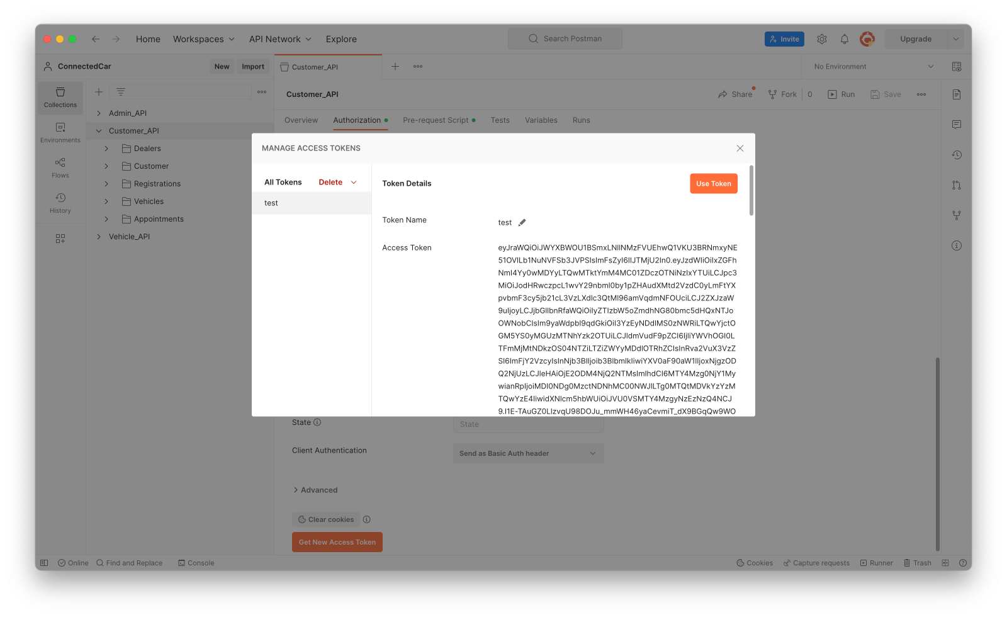Image resolution: width=1007 pixels, height=617 pixels.
Task: Expand the Vehicles folder
Action: (x=106, y=201)
